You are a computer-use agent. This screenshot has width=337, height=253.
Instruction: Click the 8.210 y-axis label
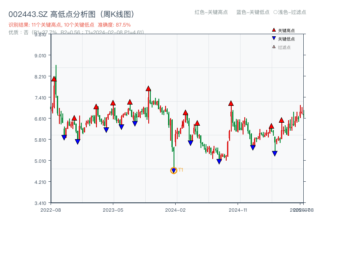coord(40,77)
